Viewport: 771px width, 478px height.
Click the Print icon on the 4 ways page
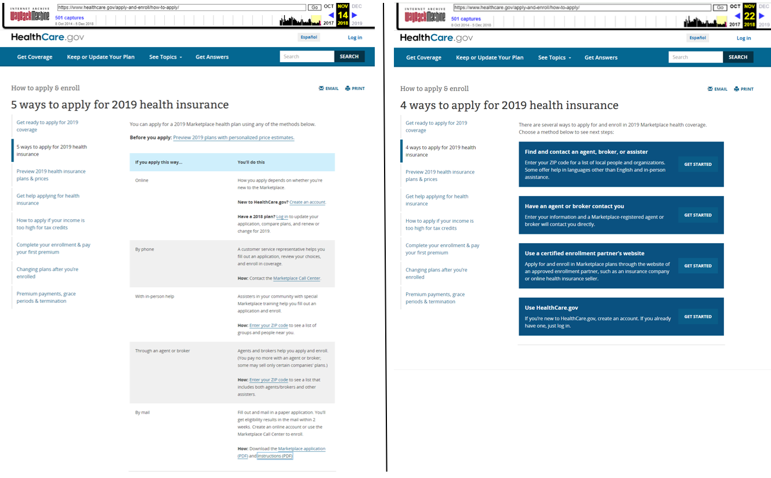[737, 89]
